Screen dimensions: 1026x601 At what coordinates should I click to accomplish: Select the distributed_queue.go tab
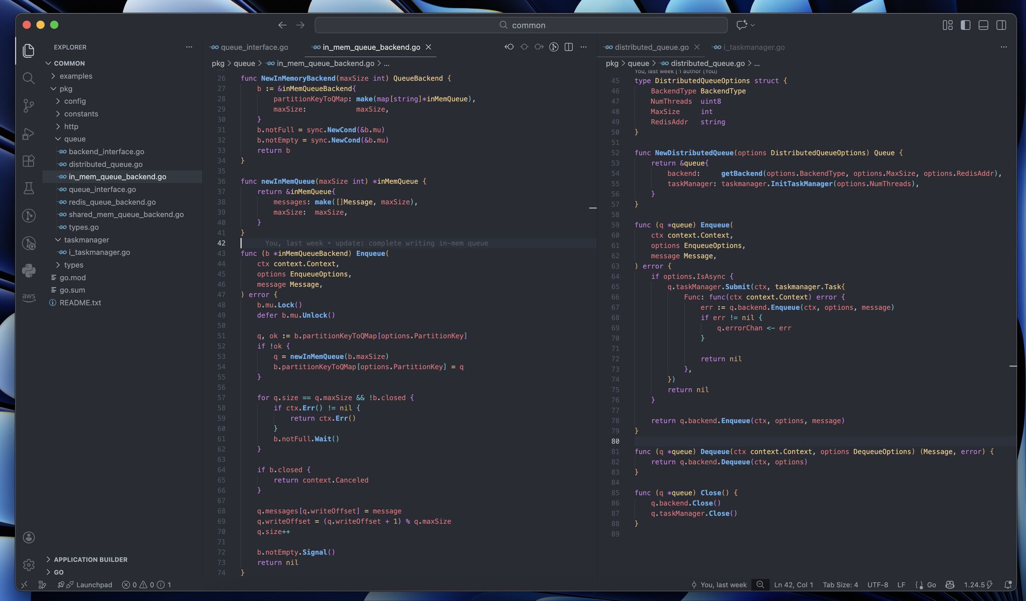pos(651,47)
